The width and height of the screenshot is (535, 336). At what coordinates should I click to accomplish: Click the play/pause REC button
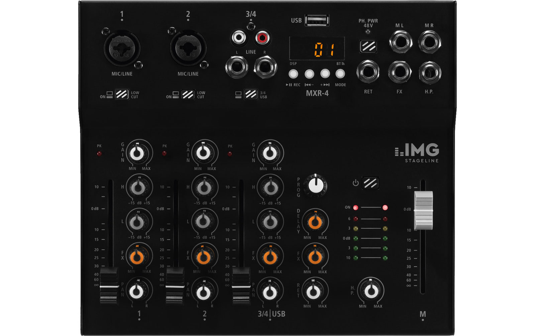click(293, 74)
